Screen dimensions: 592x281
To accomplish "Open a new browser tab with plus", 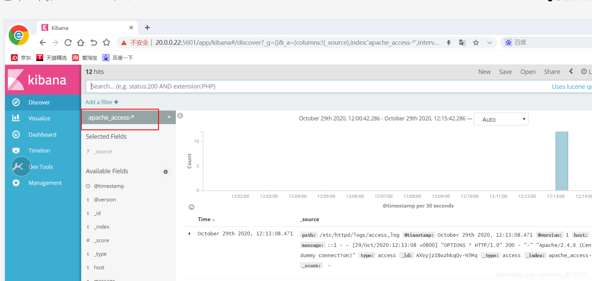I will 147,28.
